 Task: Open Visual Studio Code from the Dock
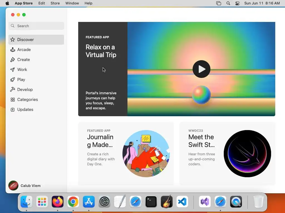point(182,202)
